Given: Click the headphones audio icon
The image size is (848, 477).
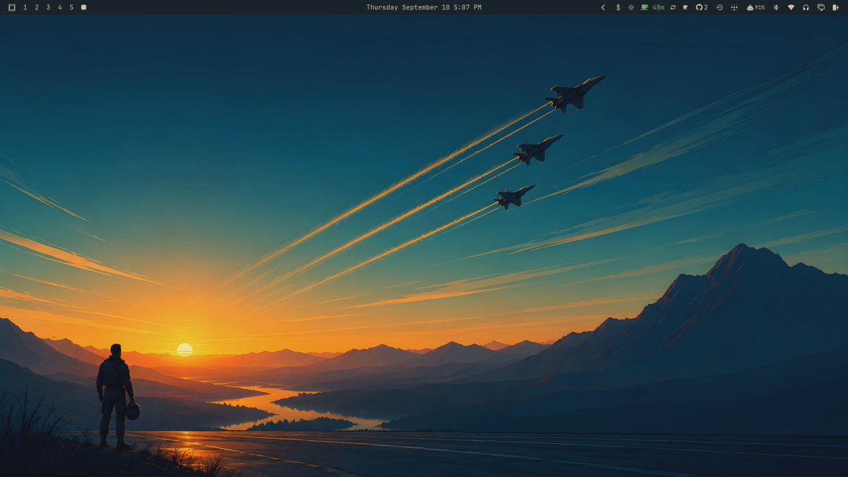Looking at the screenshot, I should tap(806, 7).
